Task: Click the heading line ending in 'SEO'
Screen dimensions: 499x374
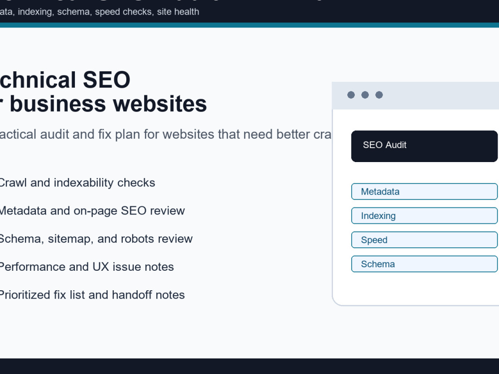Action: [x=65, y=79]
